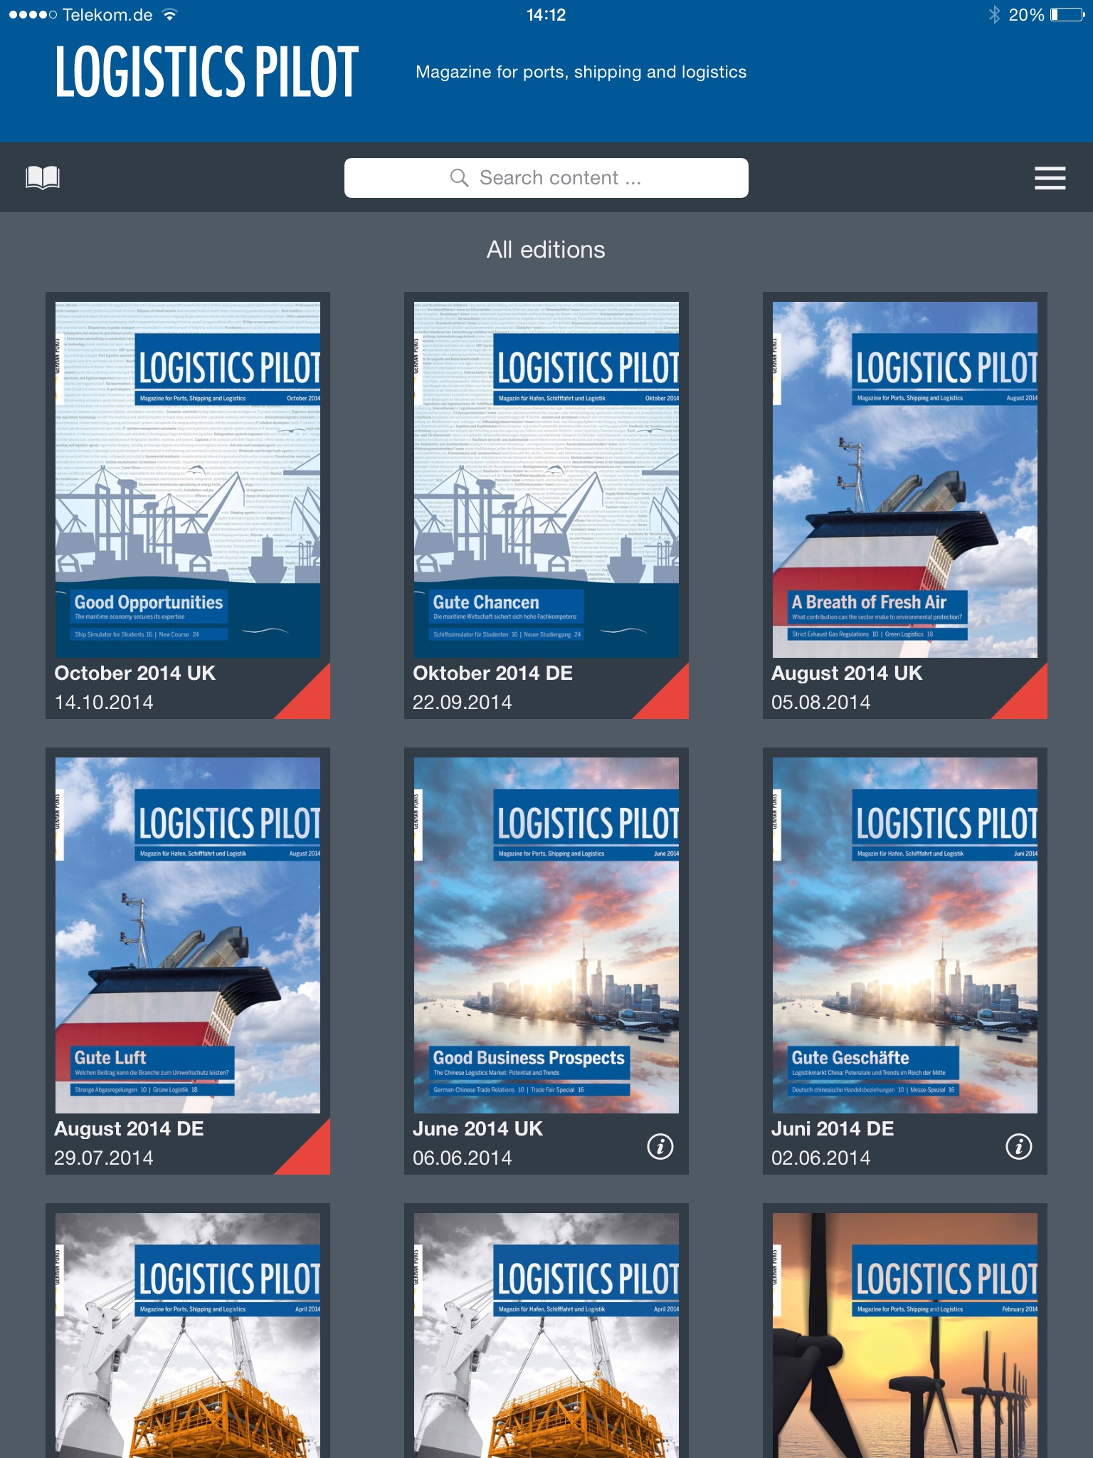Open the April 2014 English edition cover
This screenshot has width=1093, height=1458.
coord(188,1336)
